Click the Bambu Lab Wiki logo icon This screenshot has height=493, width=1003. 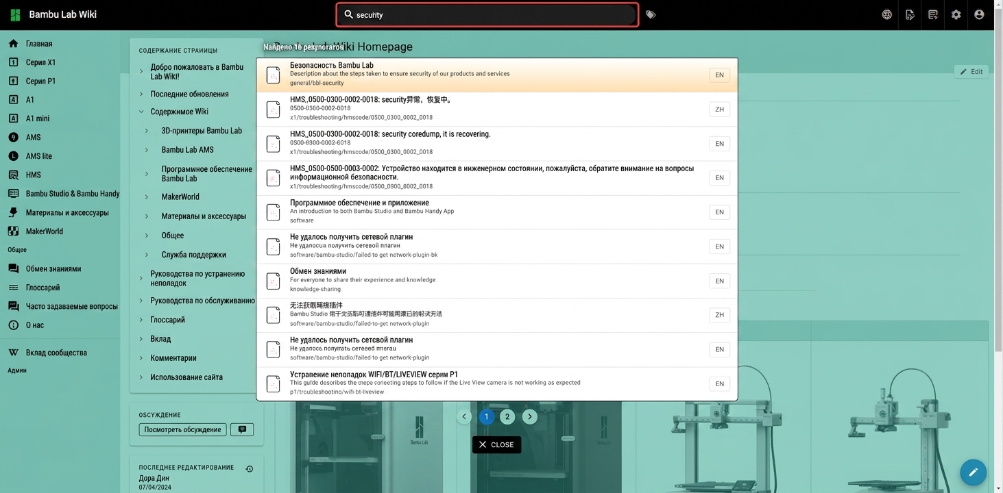15,14
